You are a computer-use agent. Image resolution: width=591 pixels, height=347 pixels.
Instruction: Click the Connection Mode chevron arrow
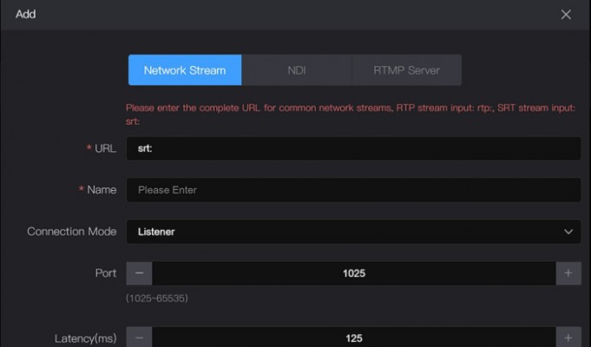(568, 232)
